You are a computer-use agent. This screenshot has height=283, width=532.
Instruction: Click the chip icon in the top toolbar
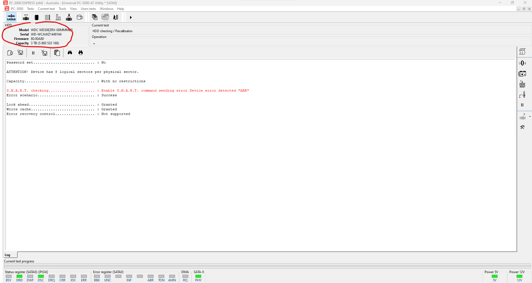(x=36, y=17)
